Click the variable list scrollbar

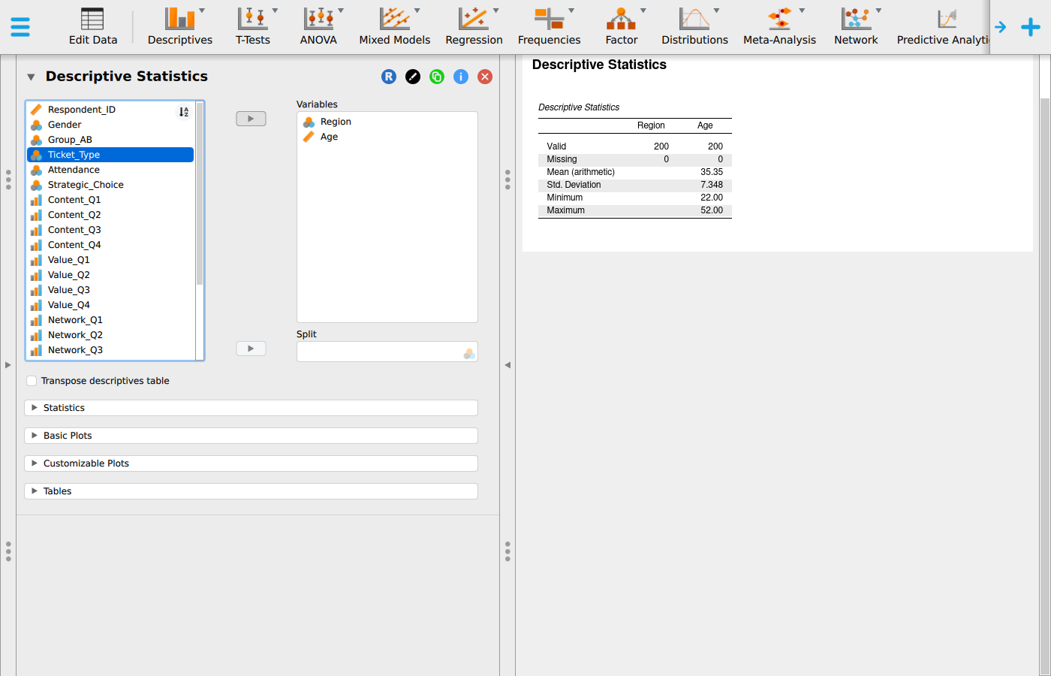[x=200, y=194]
